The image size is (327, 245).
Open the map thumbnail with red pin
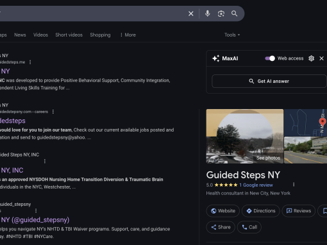pyautogui.click(x=305, y=122)
